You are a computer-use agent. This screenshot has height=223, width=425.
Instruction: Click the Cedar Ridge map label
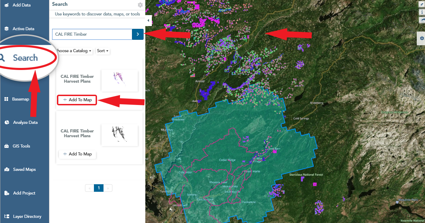(228, 160)
